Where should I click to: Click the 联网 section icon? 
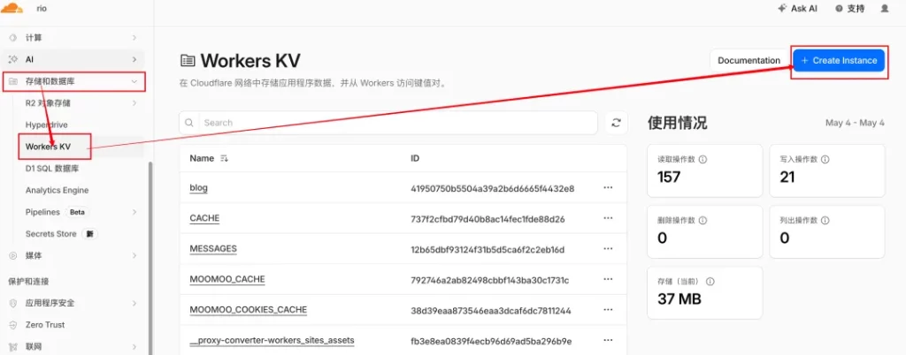coord(12,346)
